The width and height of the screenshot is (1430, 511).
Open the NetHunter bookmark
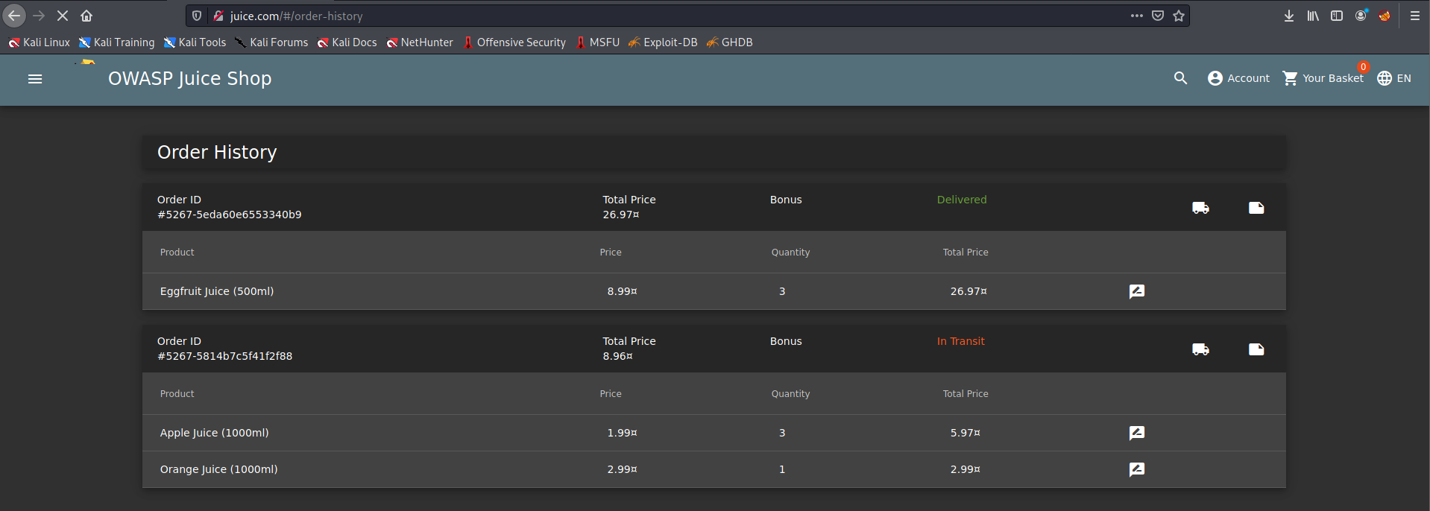point(420,42)
